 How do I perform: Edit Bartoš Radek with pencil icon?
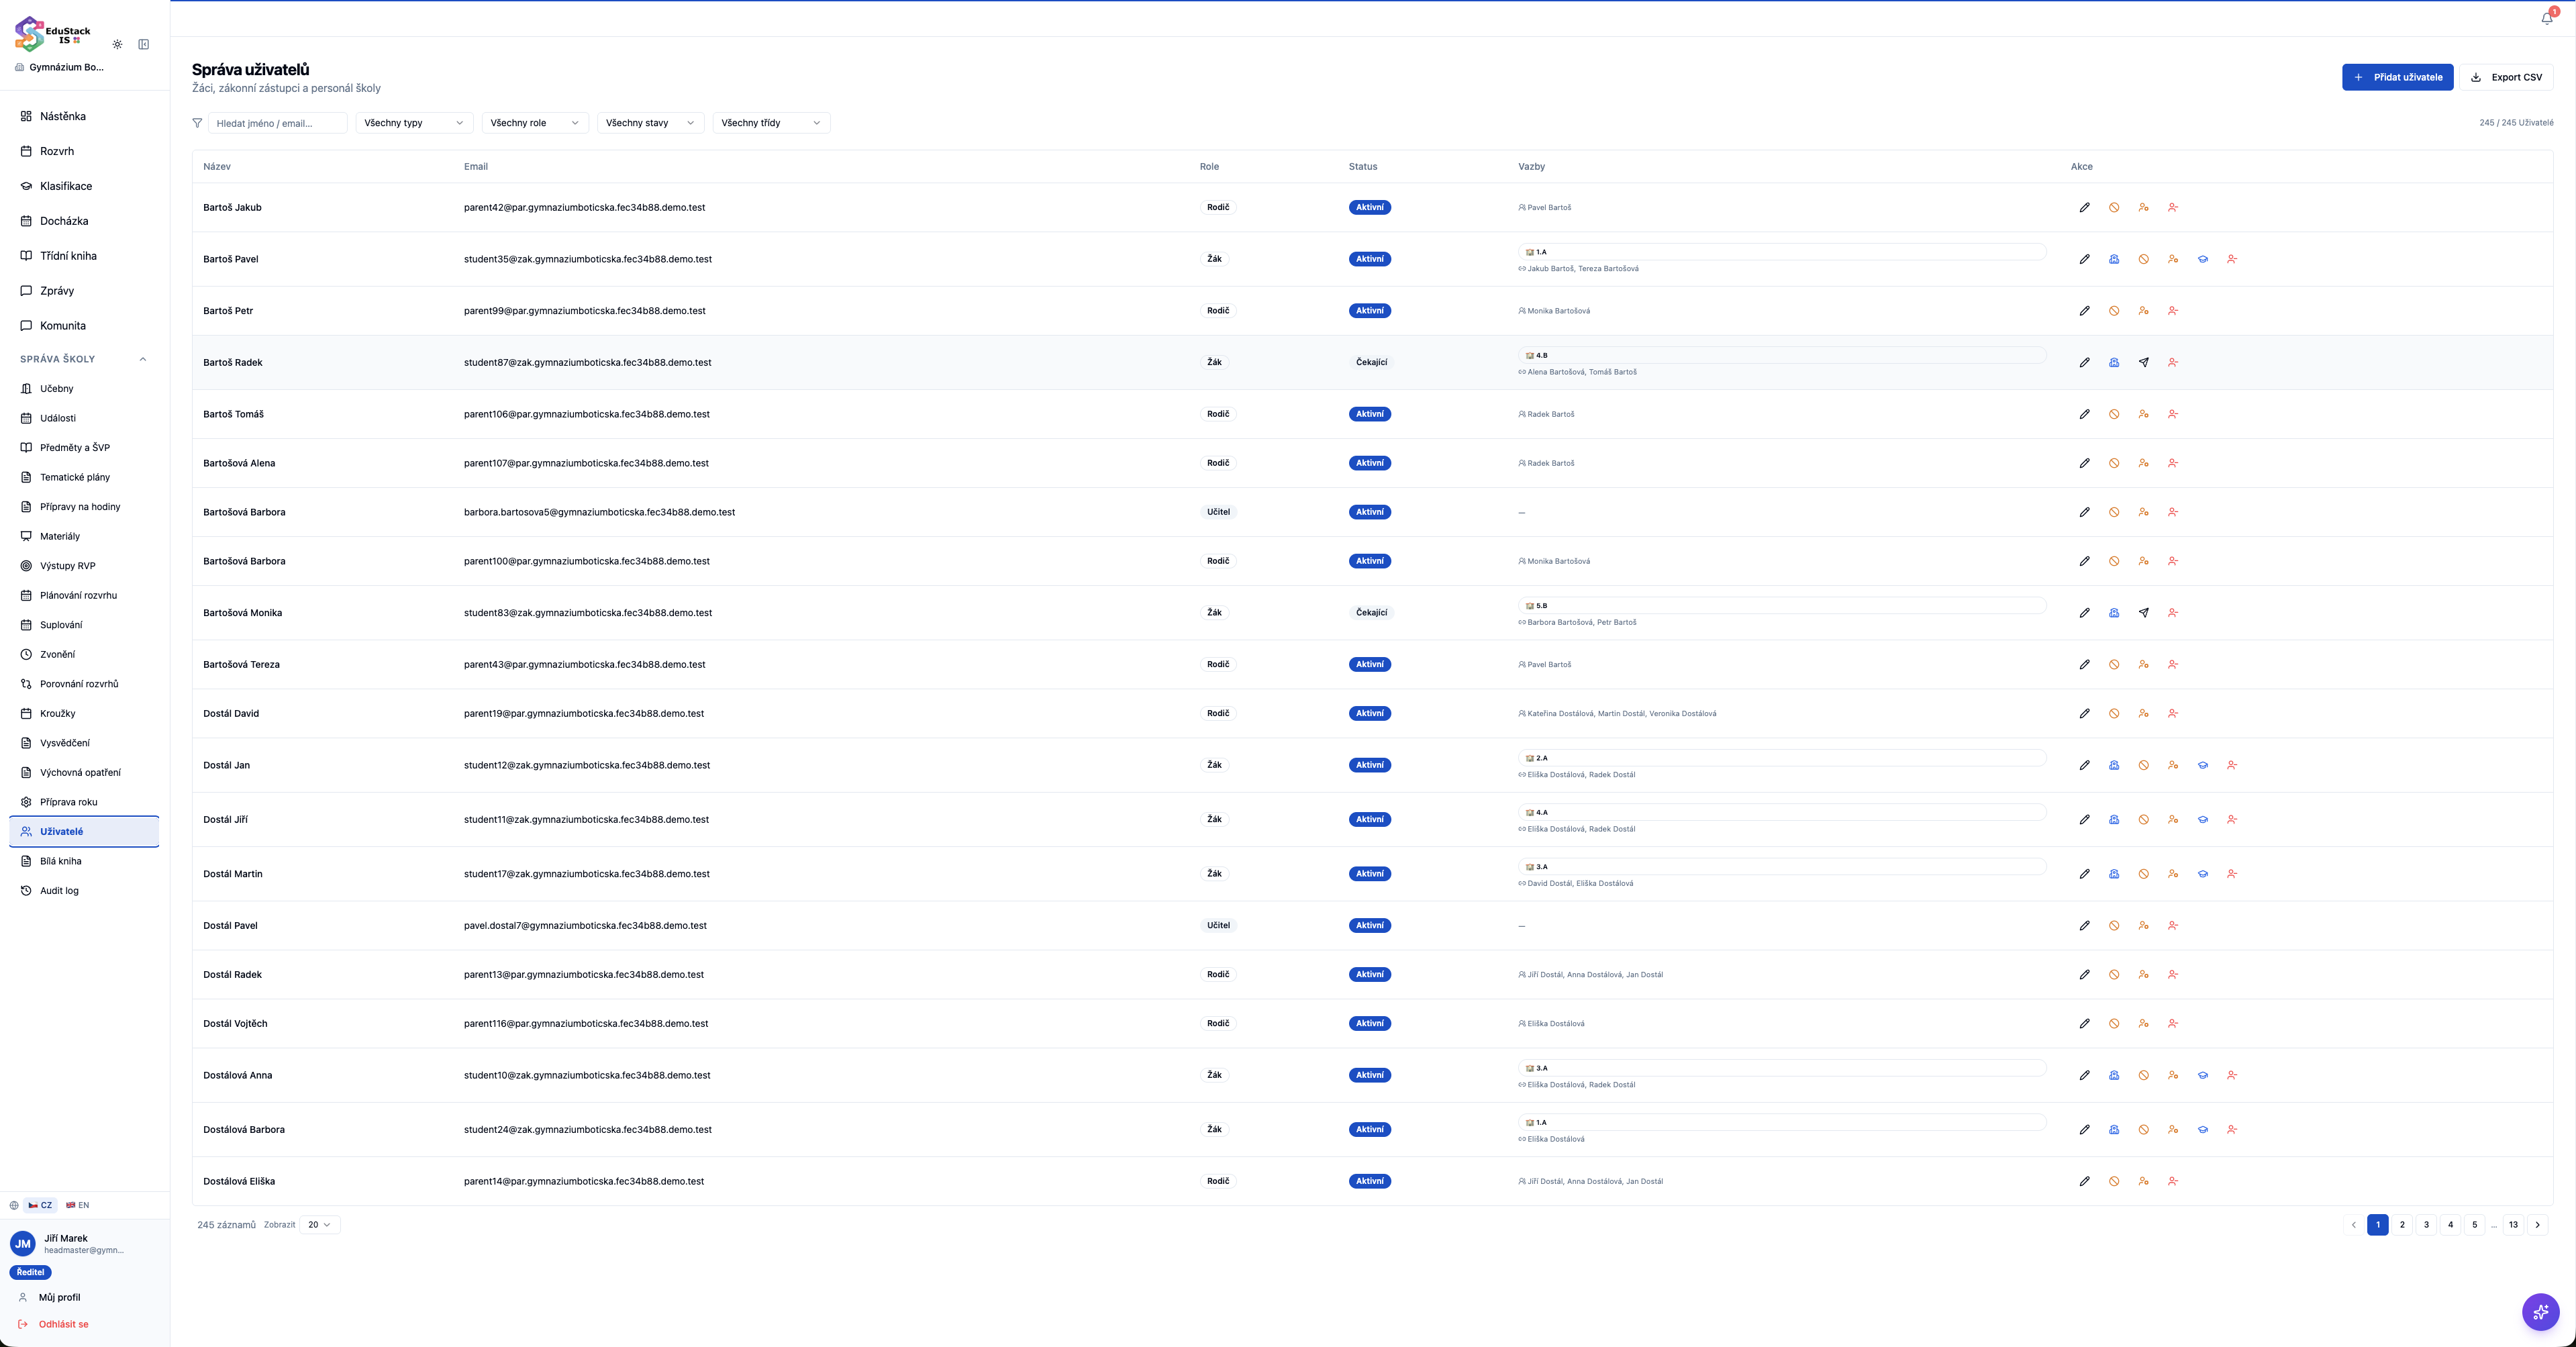2084,363
